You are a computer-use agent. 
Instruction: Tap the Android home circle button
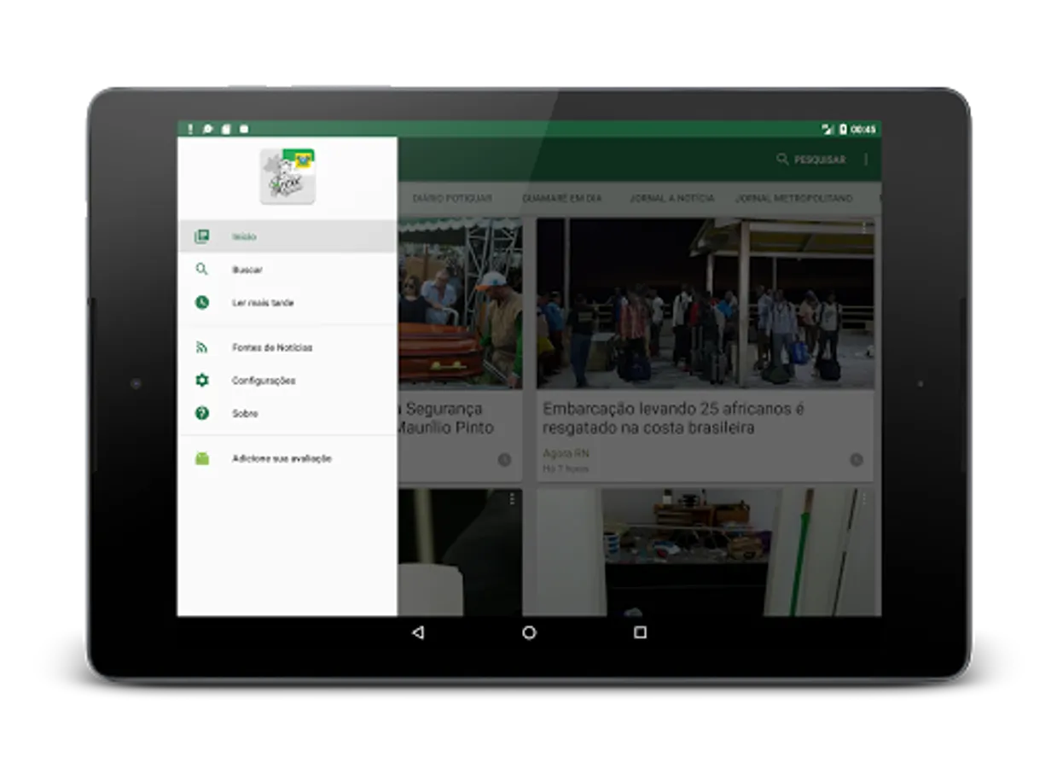pos(529,632)
